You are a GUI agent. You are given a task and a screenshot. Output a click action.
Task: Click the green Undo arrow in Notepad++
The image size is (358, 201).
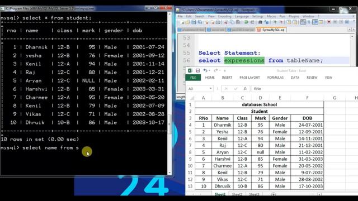(246, 22)
